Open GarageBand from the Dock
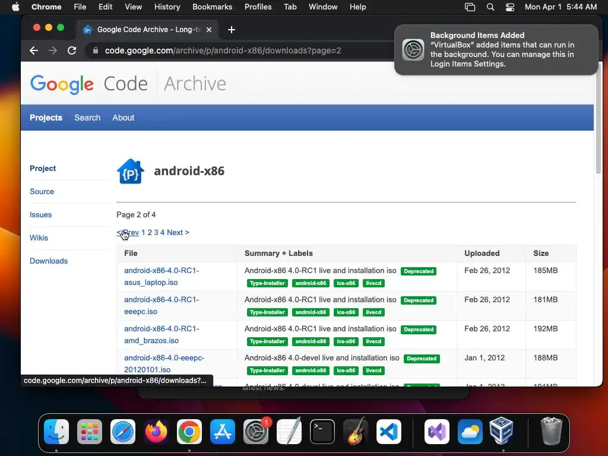The width and height of the screenshot is (608, 456). click(x=356, y=432)
